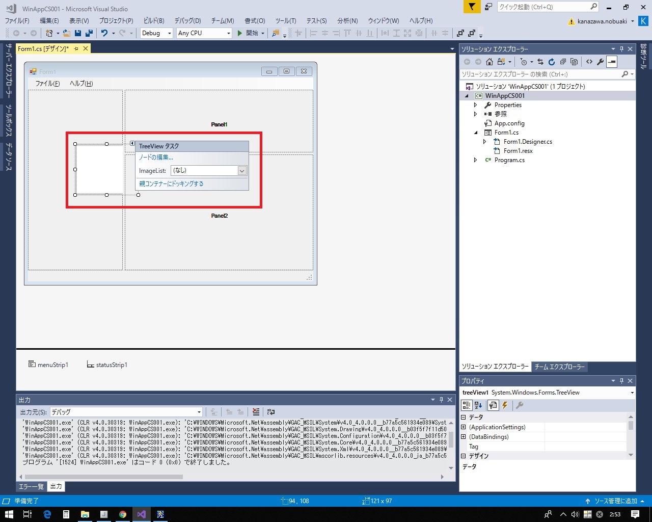Open the ImageList dropdown in TreeView tasks

pos(242,171)
